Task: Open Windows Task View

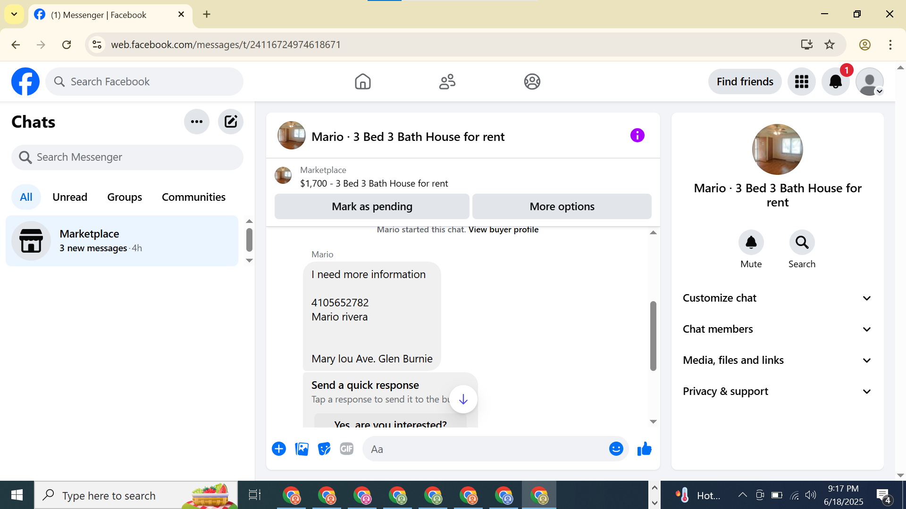Action: [x=255, y=495]
